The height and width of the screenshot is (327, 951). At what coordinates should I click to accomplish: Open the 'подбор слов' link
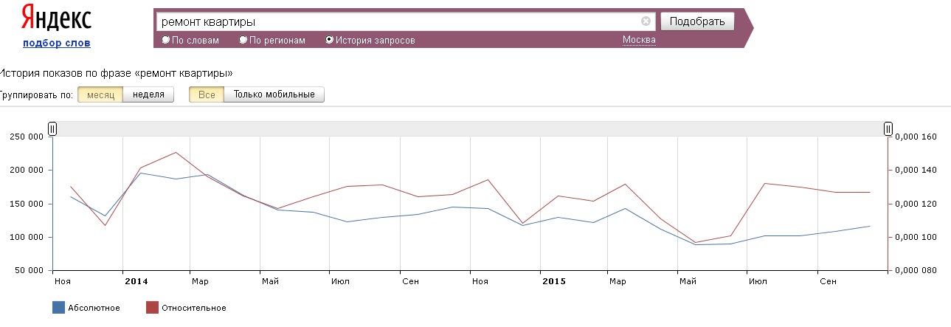pos(57,43)
